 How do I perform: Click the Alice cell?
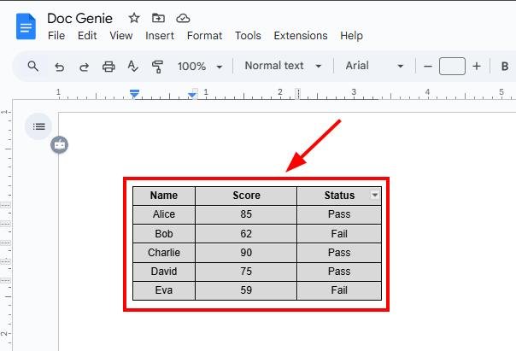point(164,214)
